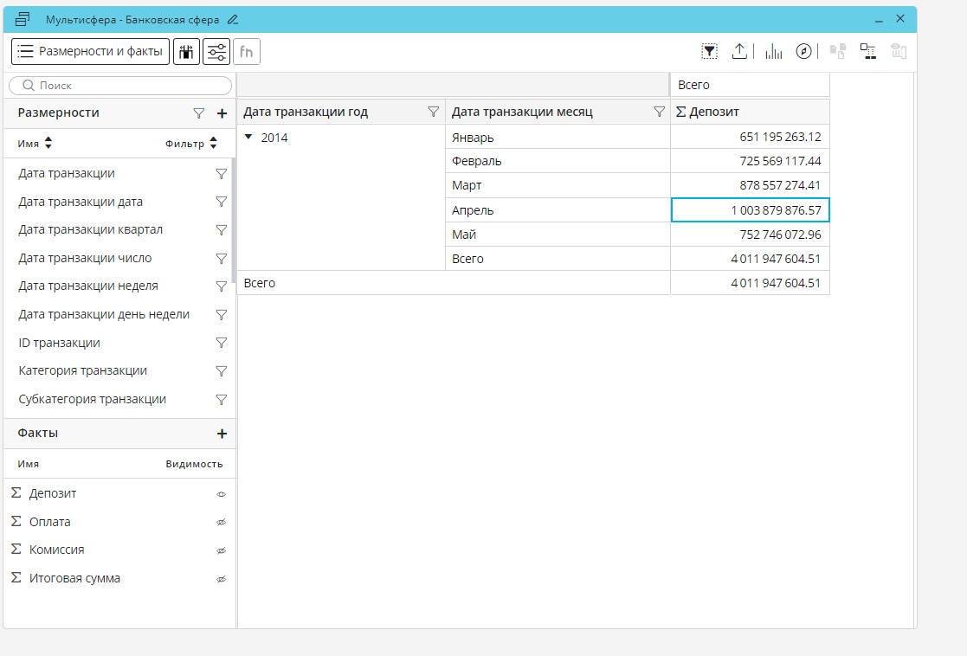Open filter on Дата транзакции месяц column header
Viewport: 967px width, 656px height.
point(659,112)
